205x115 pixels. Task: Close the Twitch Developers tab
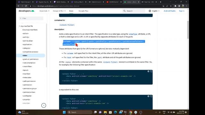point(68,2)
